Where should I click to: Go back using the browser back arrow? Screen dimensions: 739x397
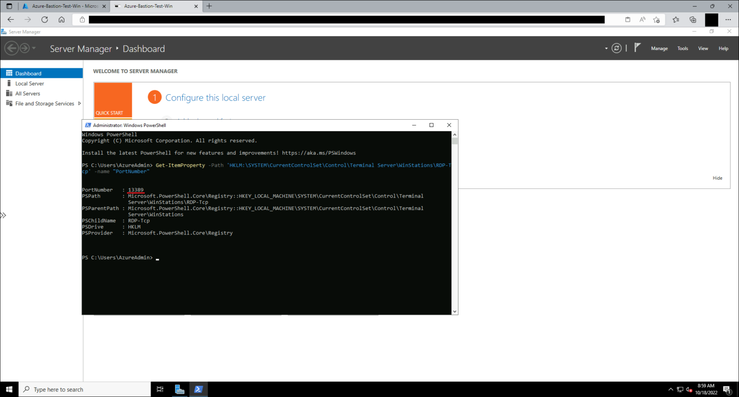[x=11, y=19]
